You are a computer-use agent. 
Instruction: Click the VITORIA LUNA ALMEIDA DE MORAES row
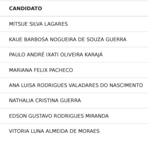click(74, 131)
